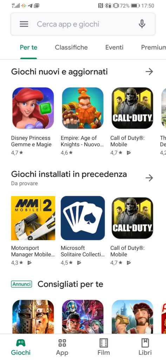Screen dimensions: 166x360
Task: Switch to the Eventi tab
Action: (x=114, y=47)
